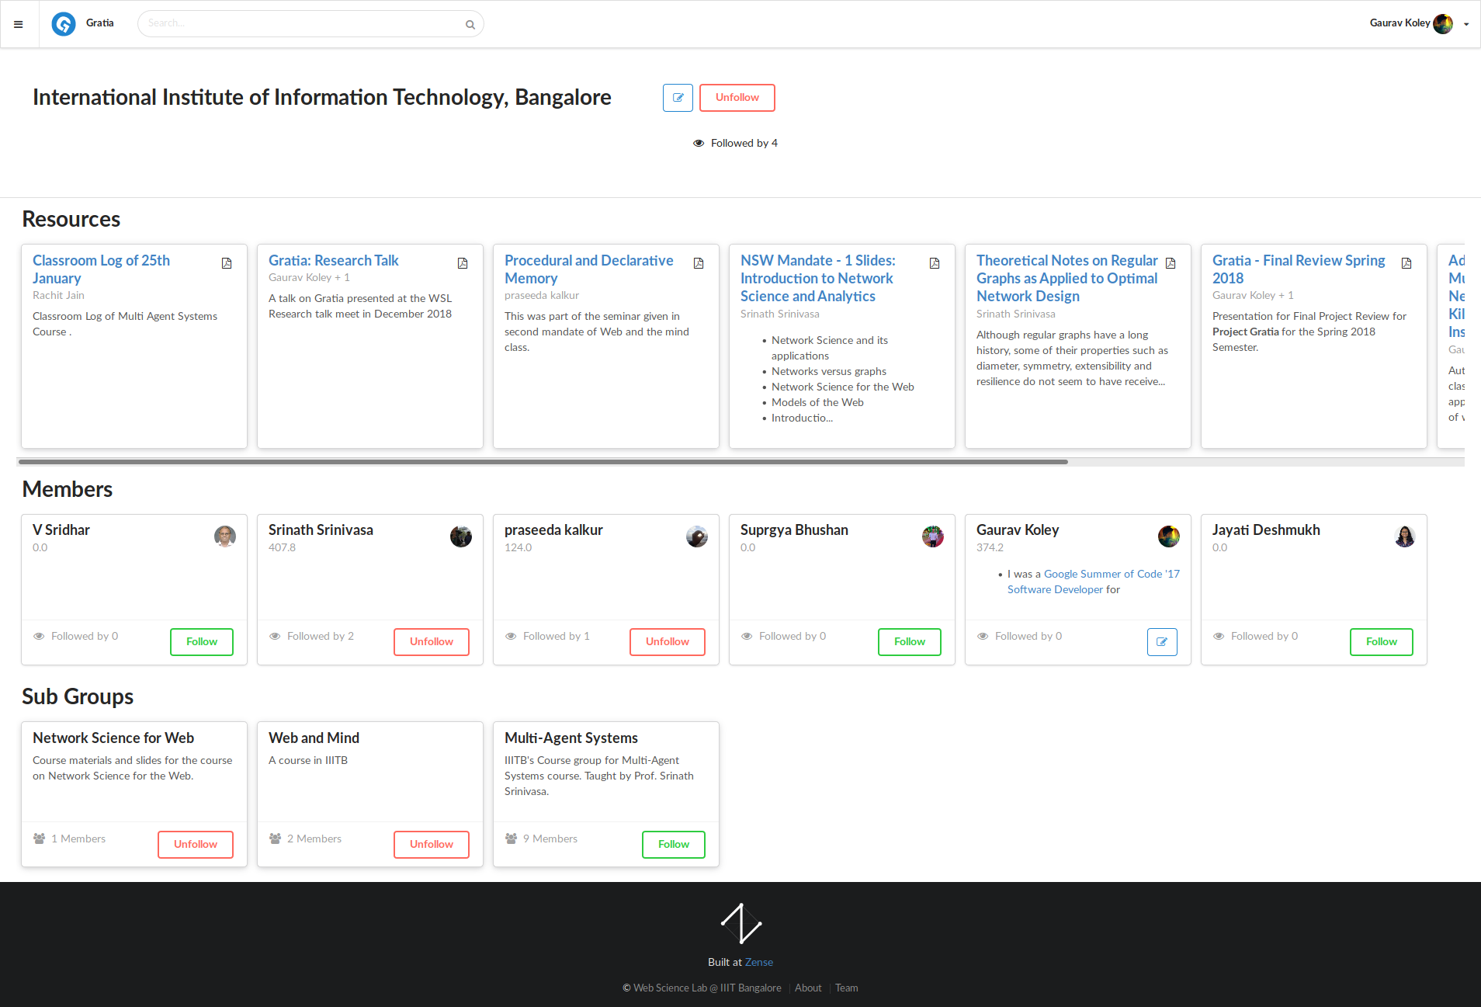The image size is (1481, 1007).
Task: Open V Sridhar member name
Action: point(61,530)
